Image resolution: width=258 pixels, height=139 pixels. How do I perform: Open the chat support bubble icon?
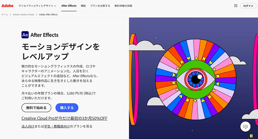(245, 127)
